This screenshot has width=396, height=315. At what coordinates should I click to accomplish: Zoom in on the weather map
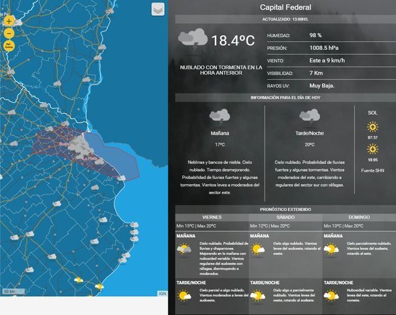(x=9, y=21)
